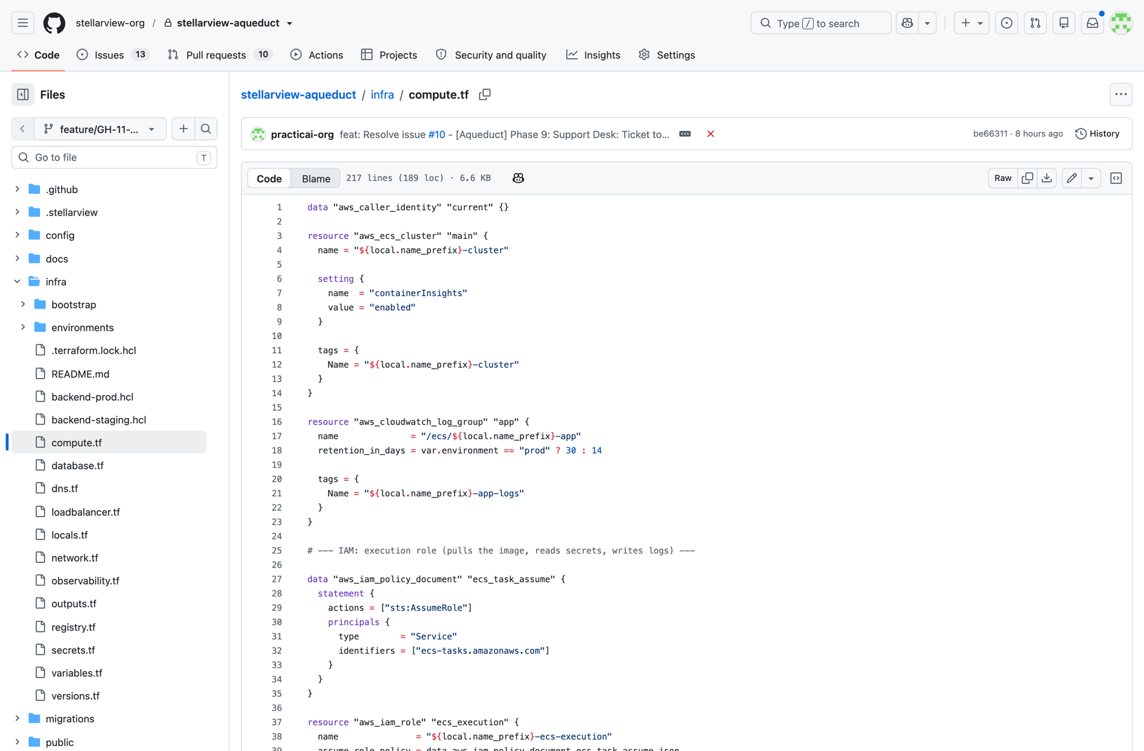
Task: Switch to the Blame view
Action: click(316, 179)
